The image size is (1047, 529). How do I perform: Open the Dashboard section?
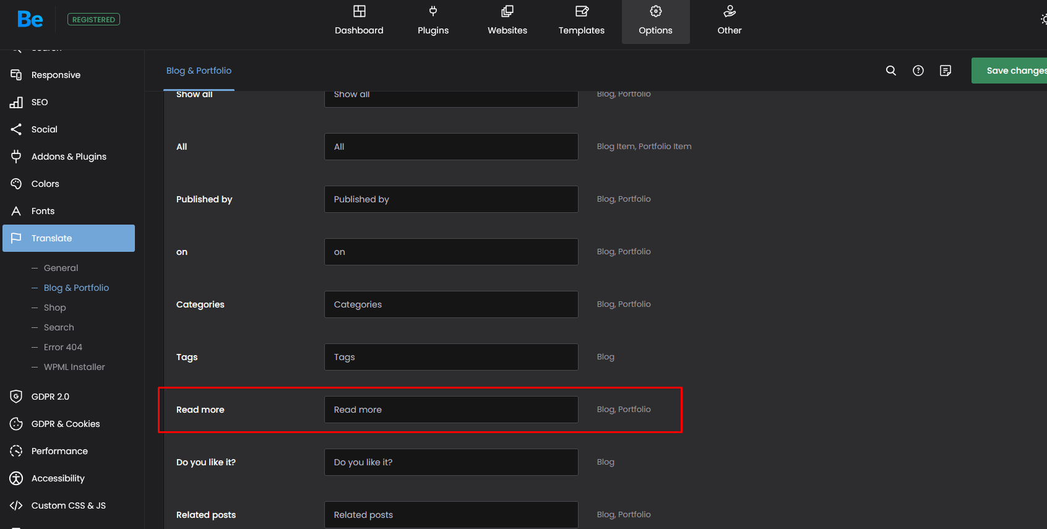click(359, 21)
